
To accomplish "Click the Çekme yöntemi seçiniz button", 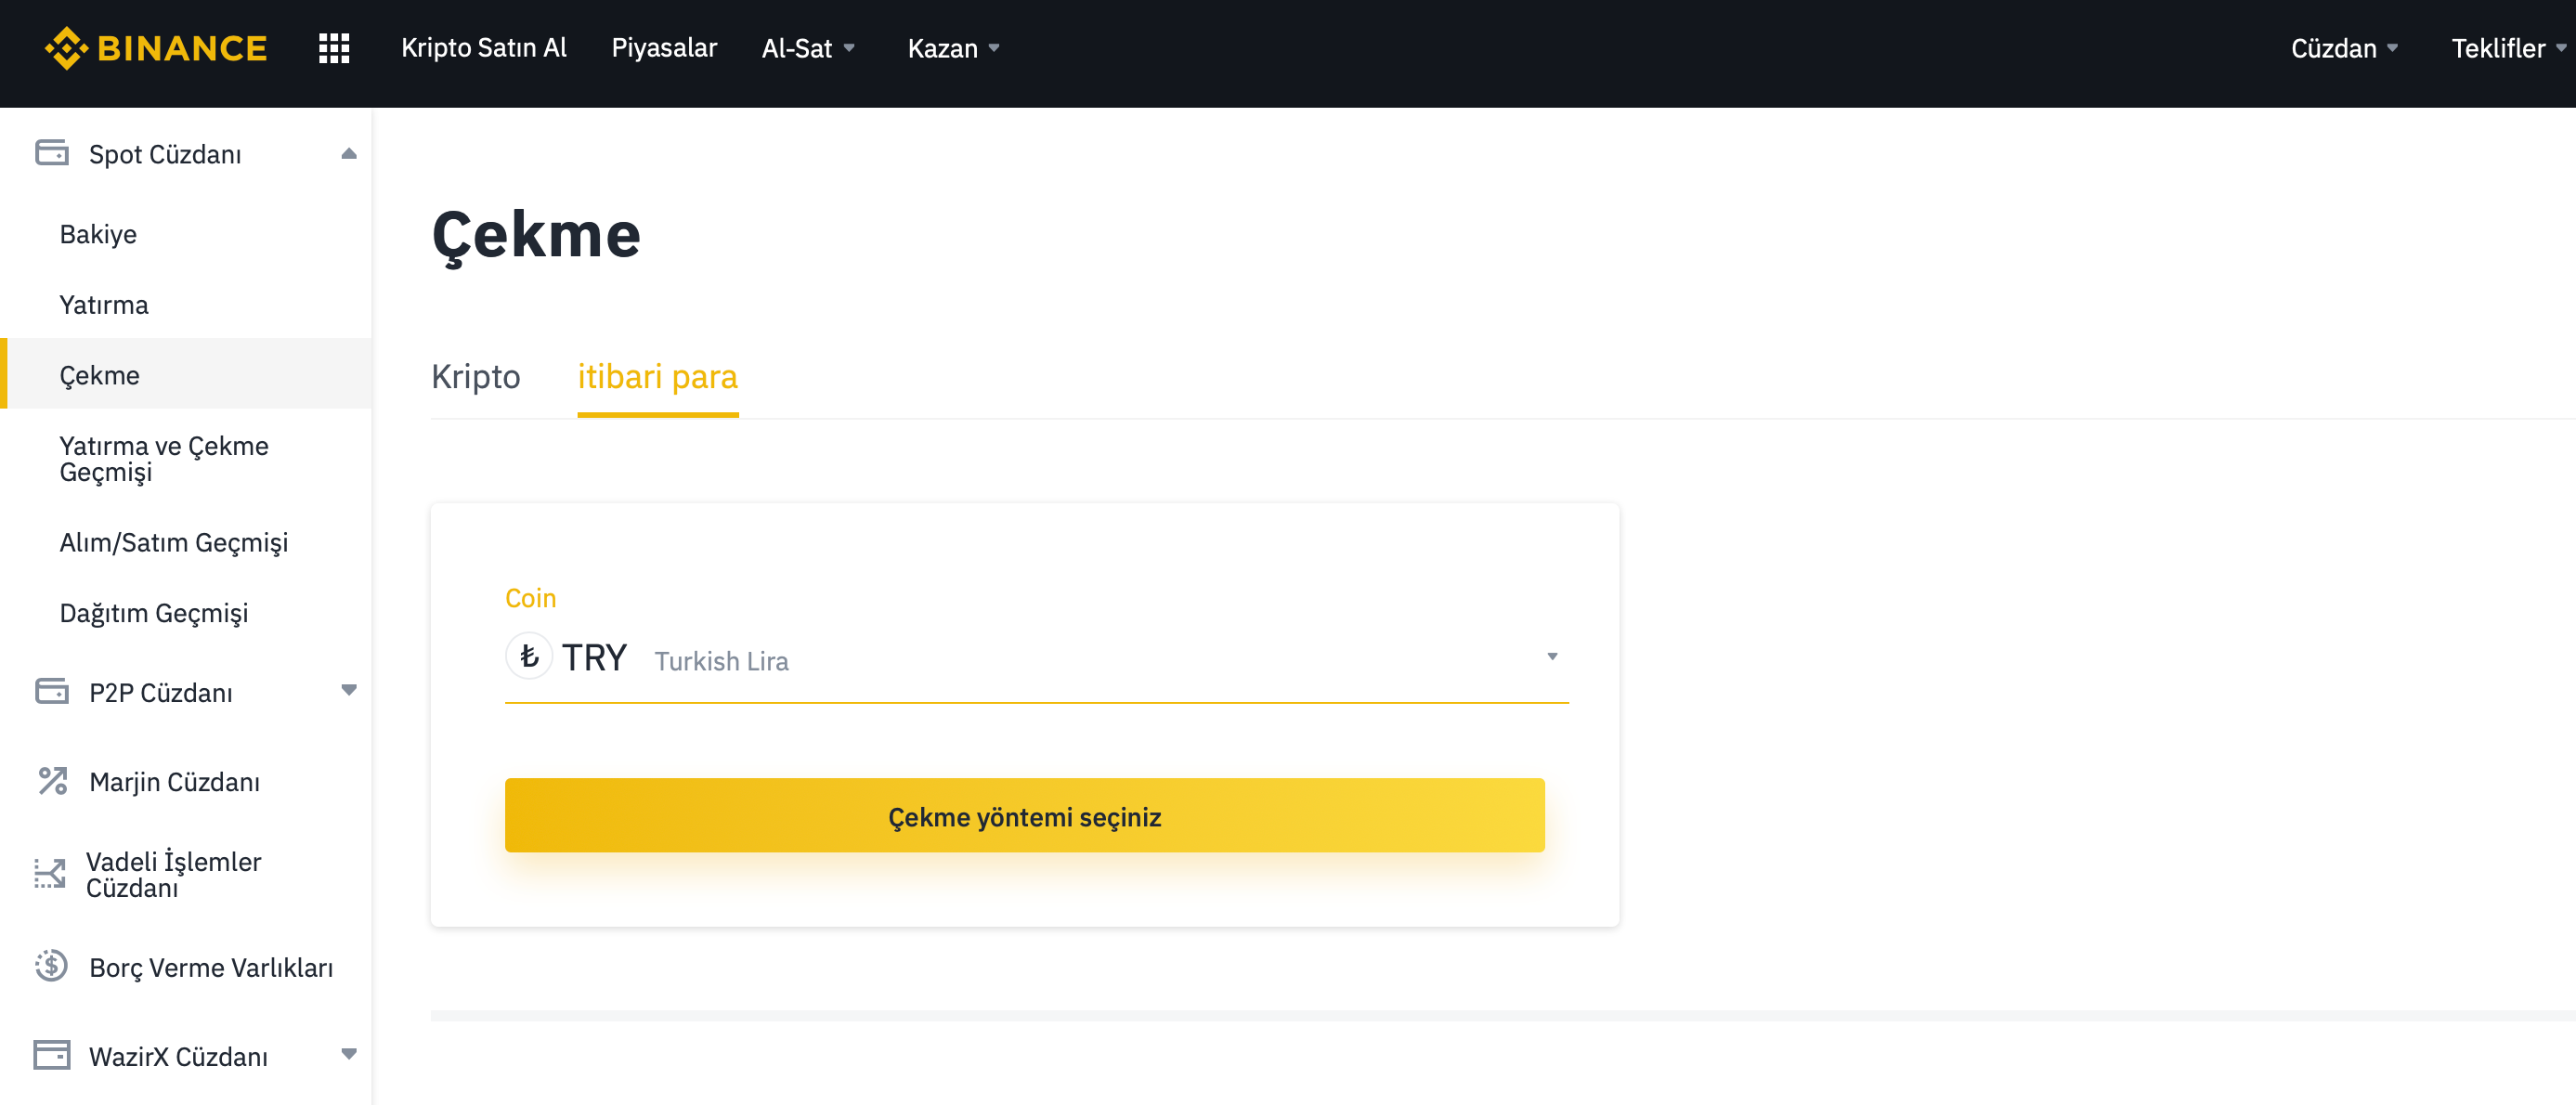I will 1024,816.
